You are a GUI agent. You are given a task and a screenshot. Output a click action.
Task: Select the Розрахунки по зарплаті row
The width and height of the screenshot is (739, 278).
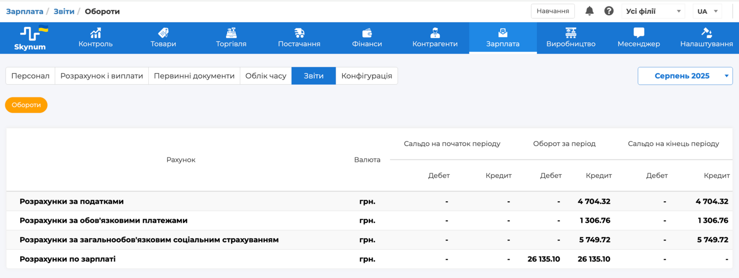(67, 259)
